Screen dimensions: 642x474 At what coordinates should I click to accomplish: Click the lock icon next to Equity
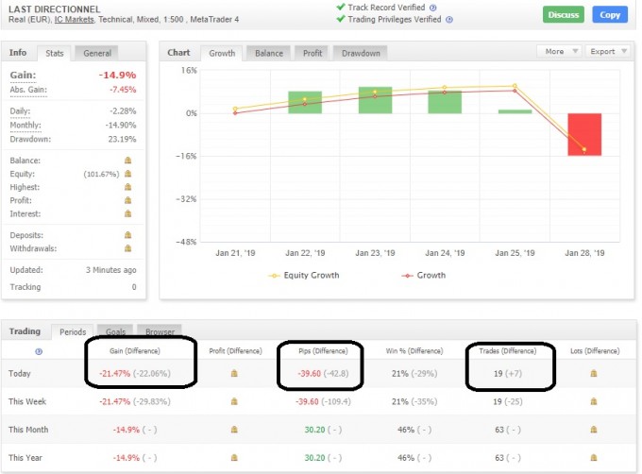pyautogui.click(x=127, y=174)
